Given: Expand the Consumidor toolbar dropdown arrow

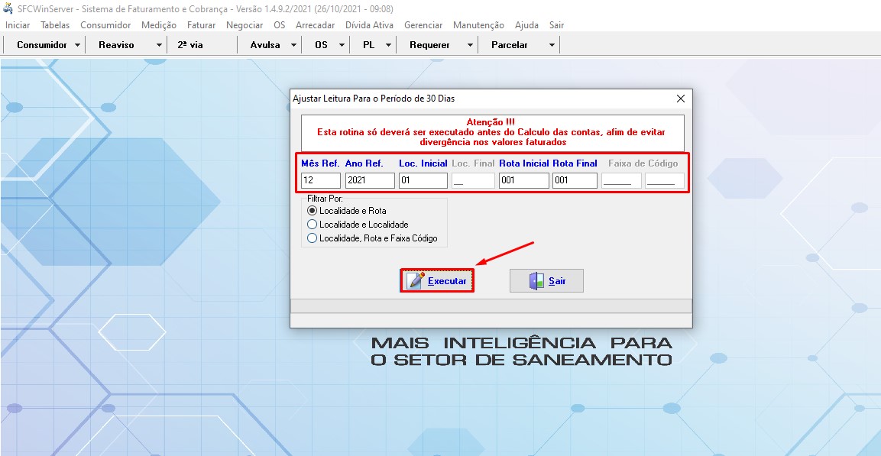Looking at the screenshot, I should [78, 45].
